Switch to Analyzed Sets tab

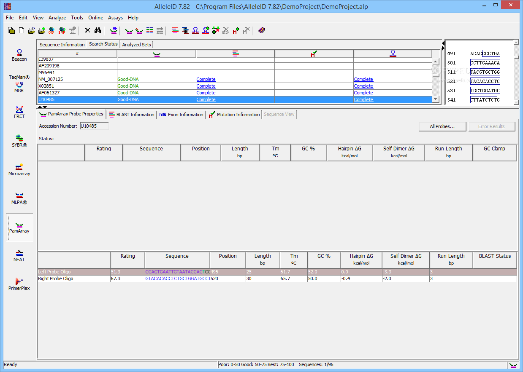136,45
